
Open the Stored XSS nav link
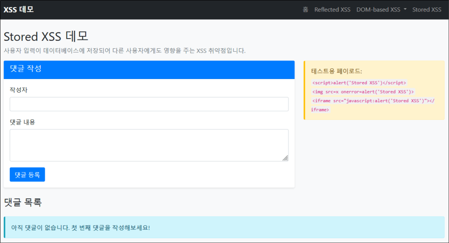tap(427, 10)
